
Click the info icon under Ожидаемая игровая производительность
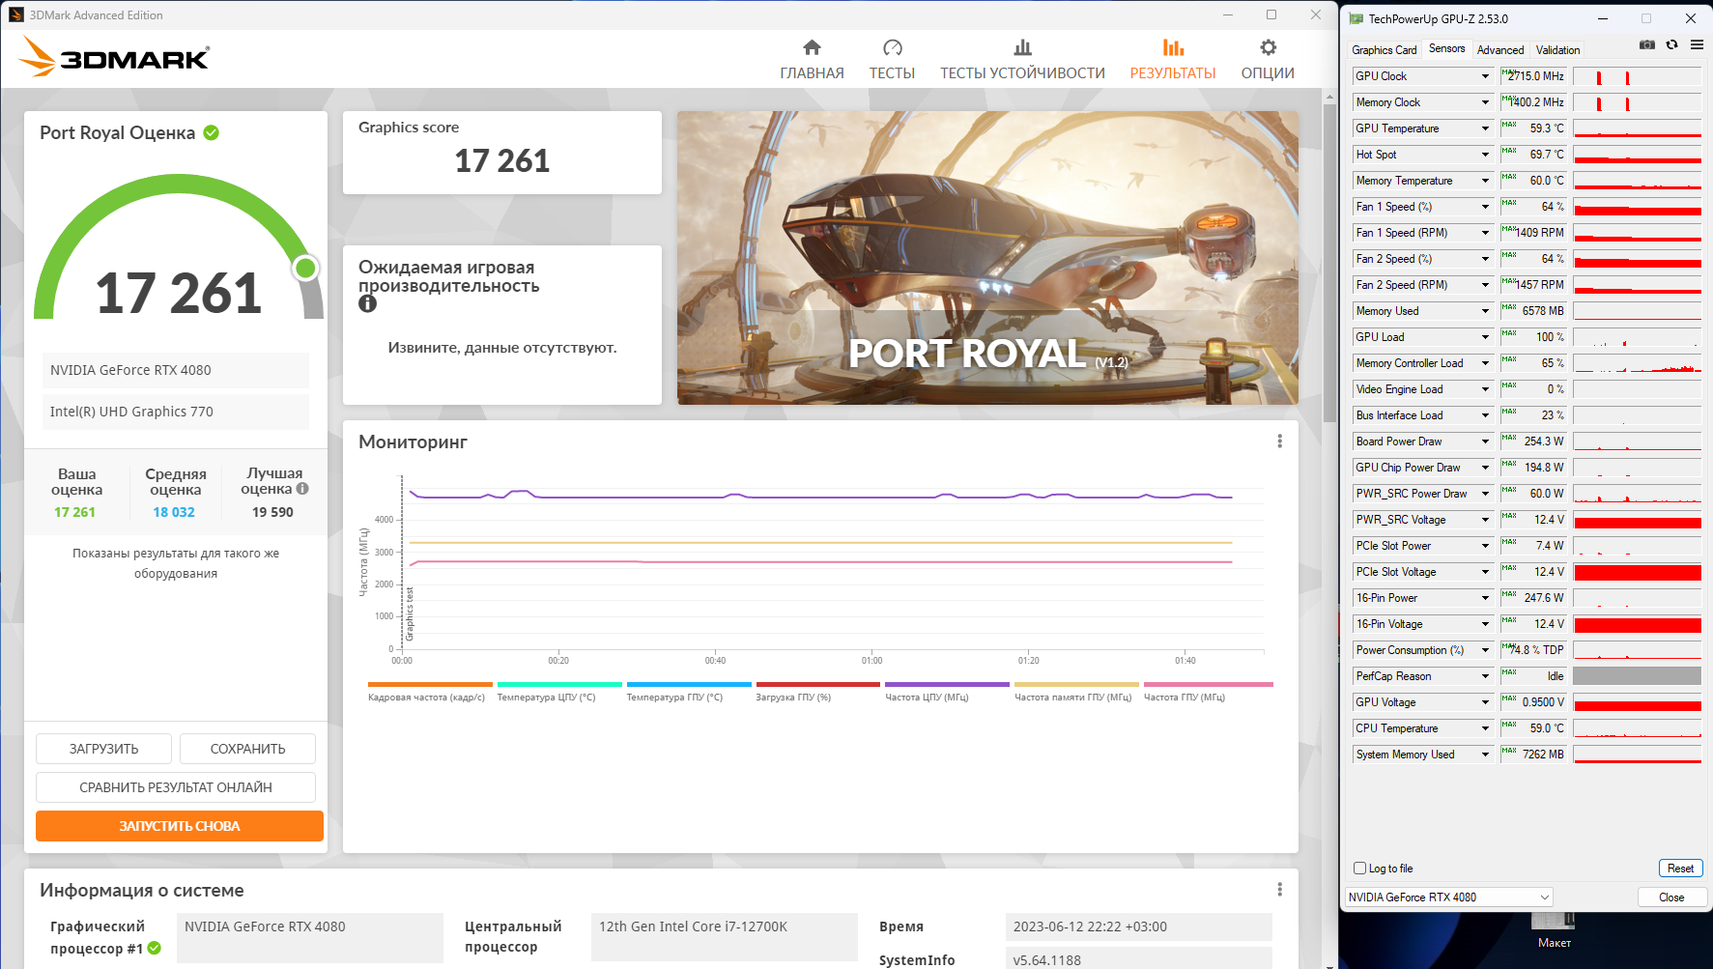tap(367, 303)
